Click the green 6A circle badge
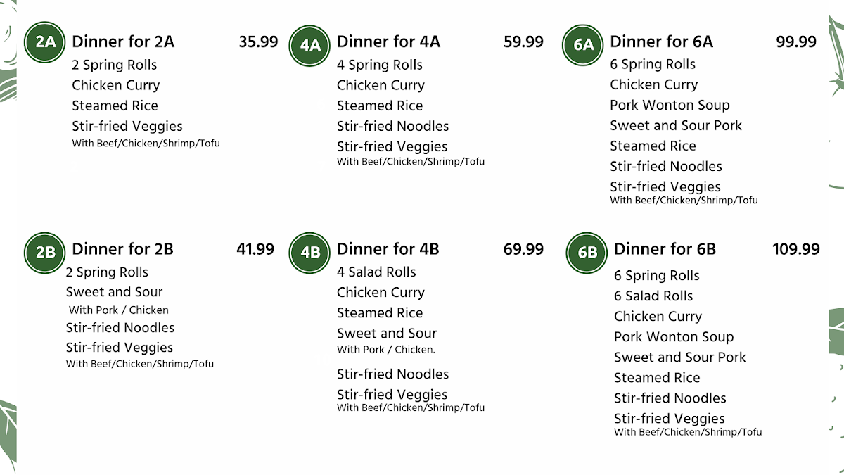Viewport: 844px width, 475px height. tap(583, 45)
